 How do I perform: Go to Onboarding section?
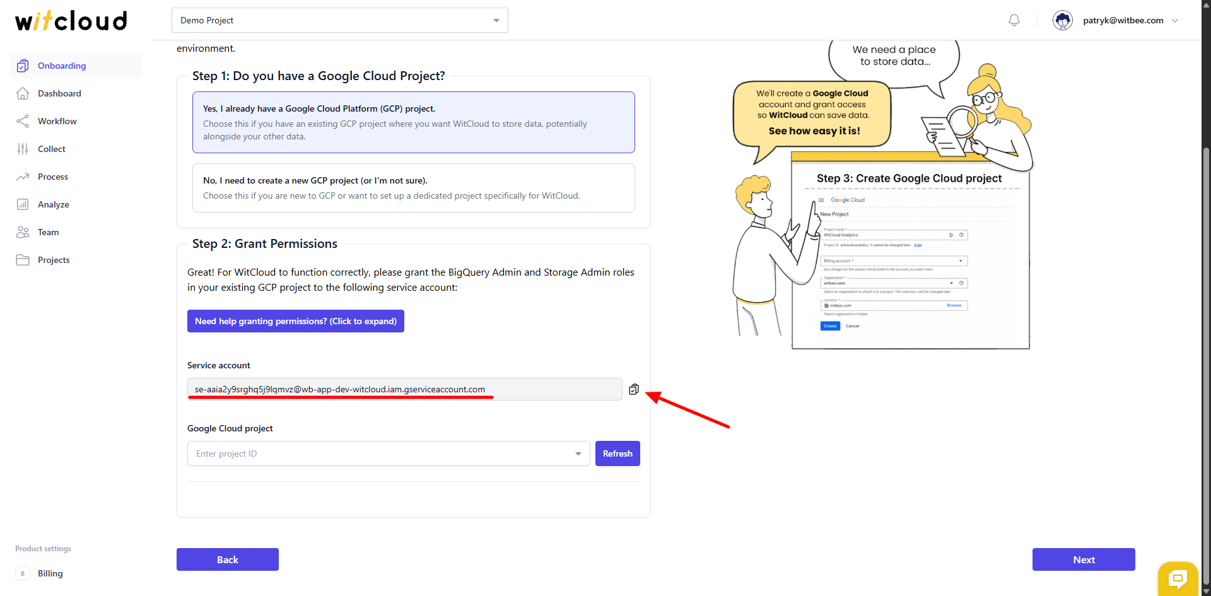pos(76,66)
